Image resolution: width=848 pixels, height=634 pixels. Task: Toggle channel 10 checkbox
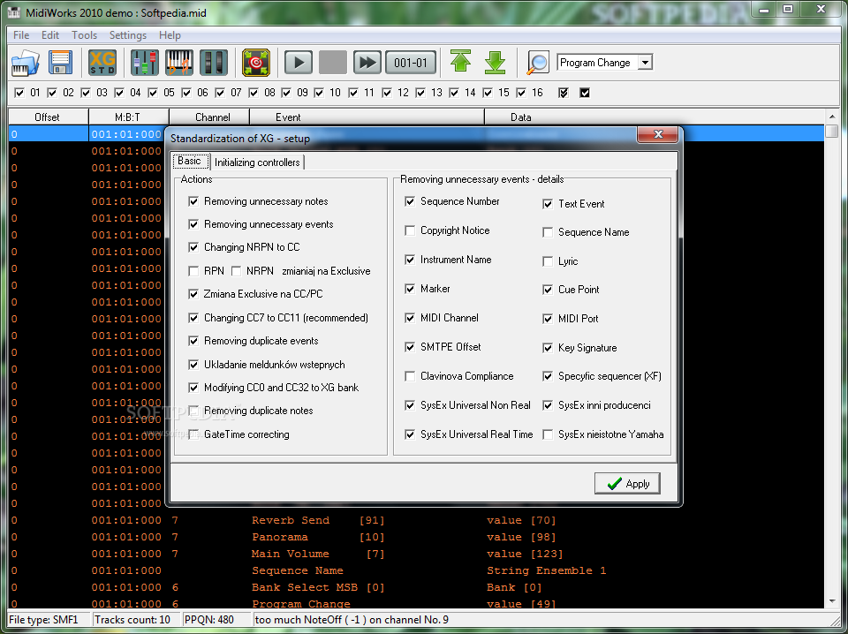coord(319,93)
